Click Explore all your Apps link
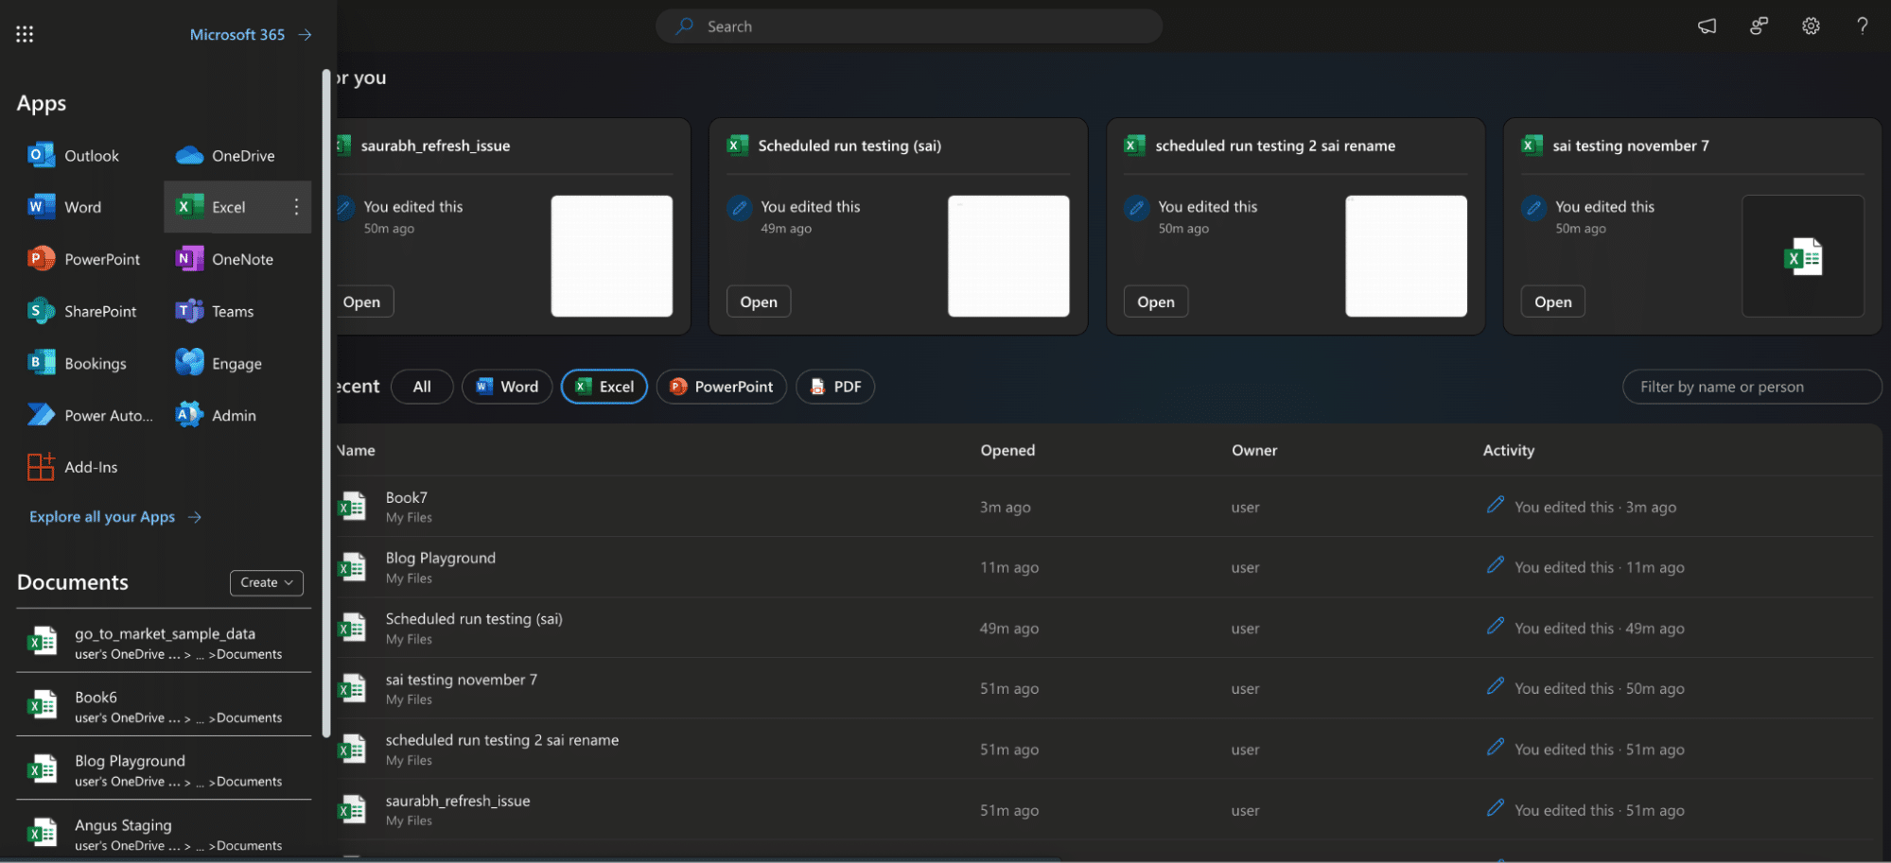Viewport: 1891px width, 863px height. click(x=115, y=516)
